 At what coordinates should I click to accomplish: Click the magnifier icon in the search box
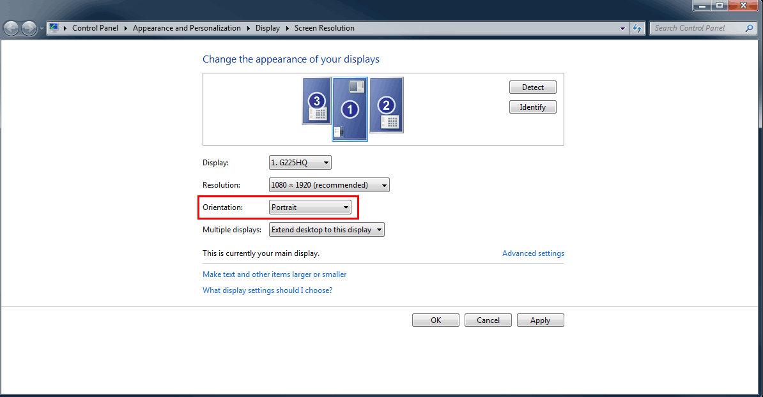pyautogui.click(x=750, y=28)
